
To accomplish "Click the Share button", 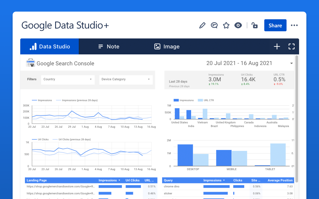I will click(275, 26).
